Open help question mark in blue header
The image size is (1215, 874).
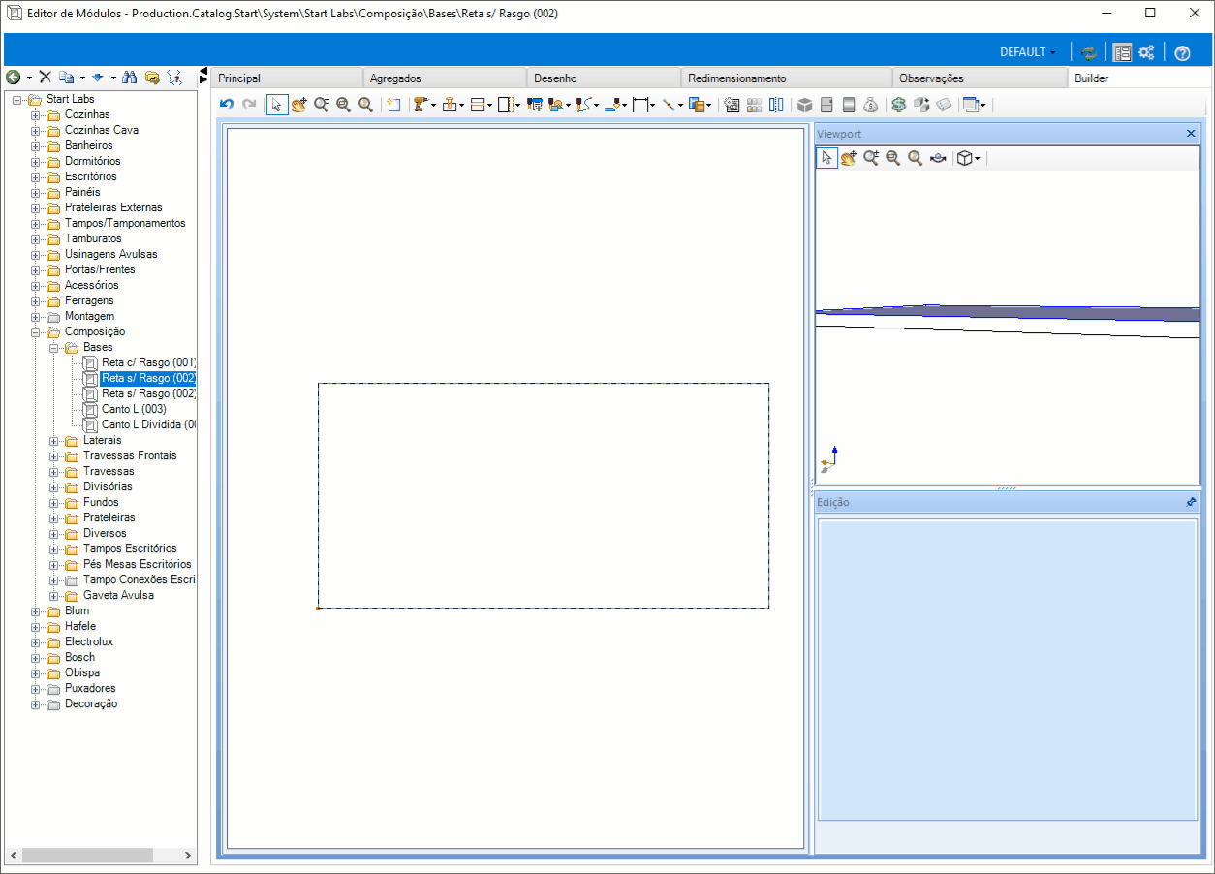pos(1182,52)
